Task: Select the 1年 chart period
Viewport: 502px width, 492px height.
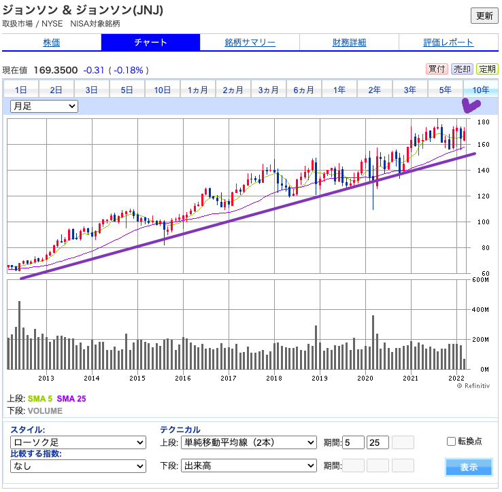Action: click(x=339, y=90)
